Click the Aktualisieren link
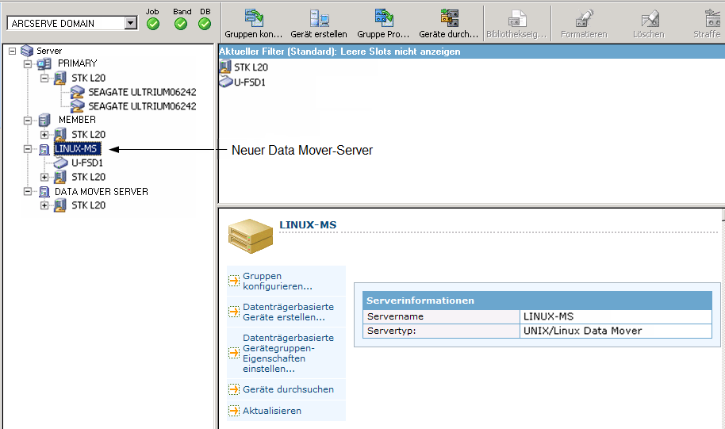This screenshot has height=429, width=725. coord(271,411)
